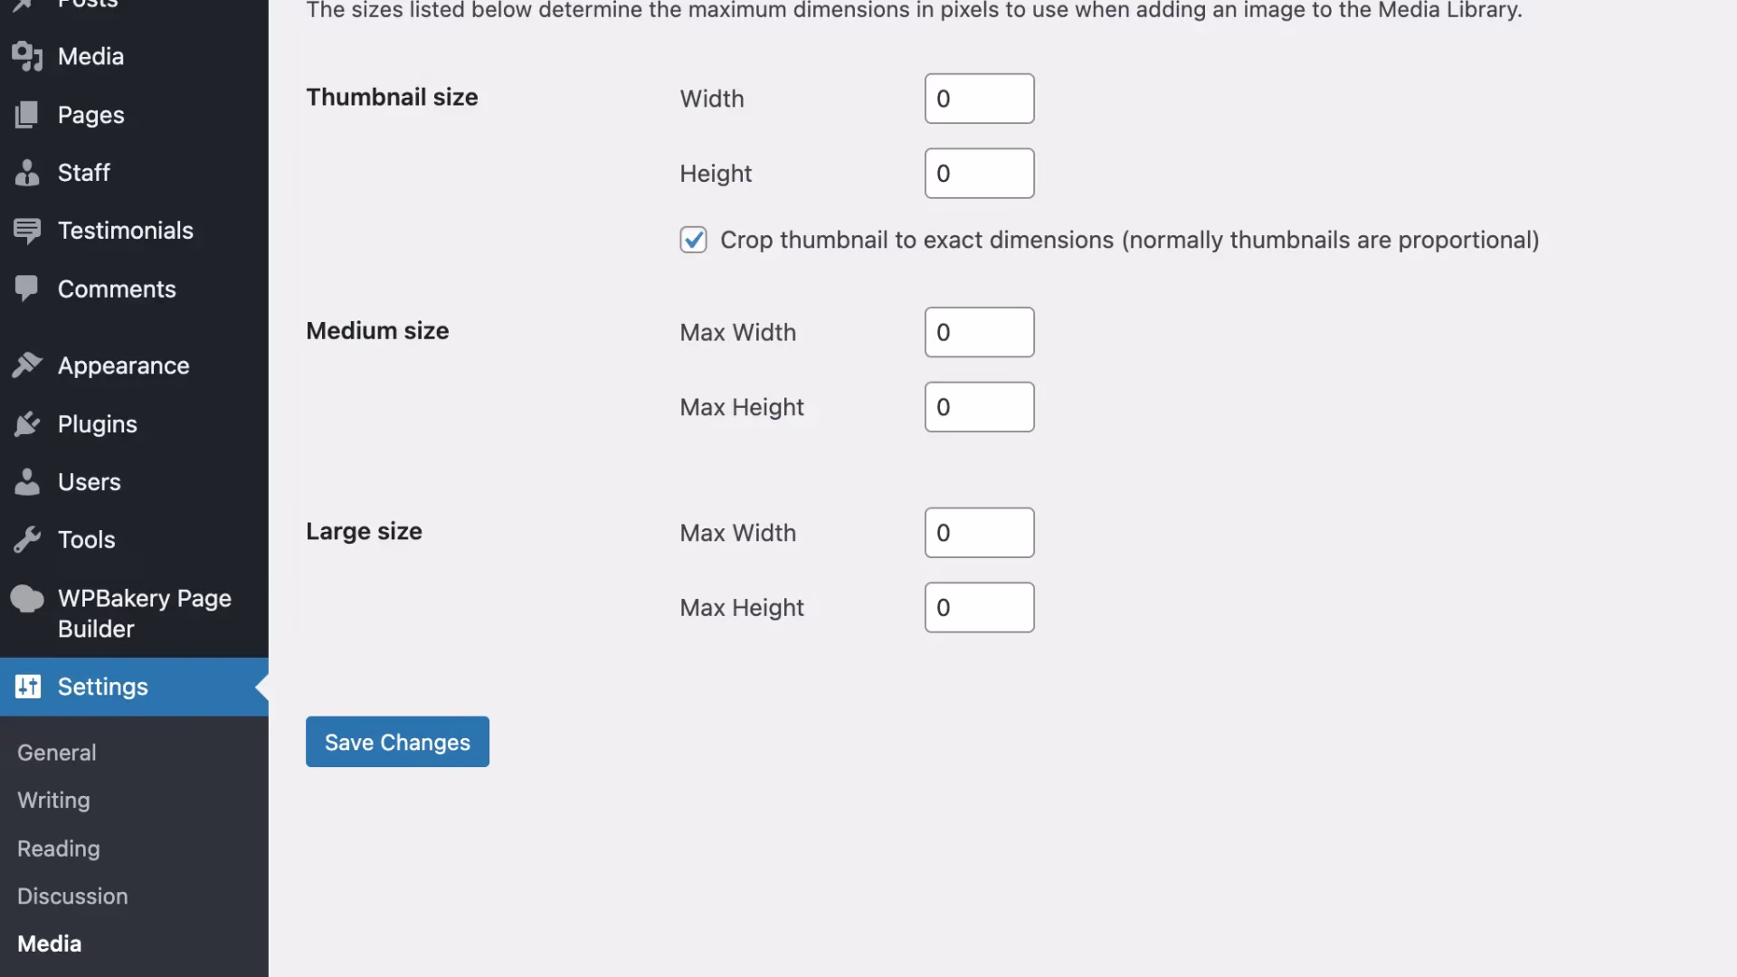Click the Media camera-music icon in sidebar
This screenshot has width=1737, height=977.
click(x=27, y=56)
